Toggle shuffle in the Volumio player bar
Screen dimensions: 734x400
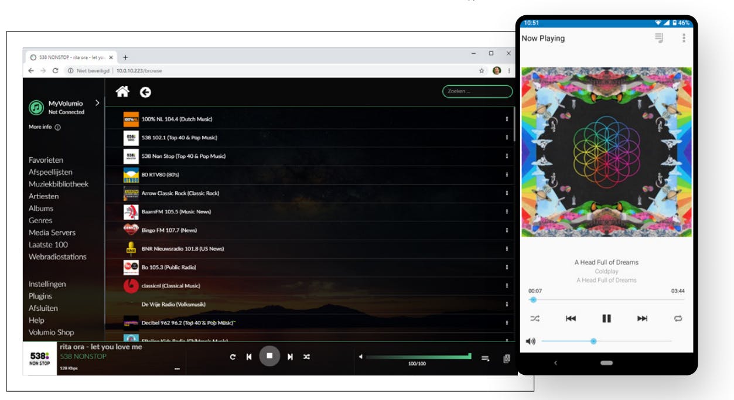coord(306,357)
